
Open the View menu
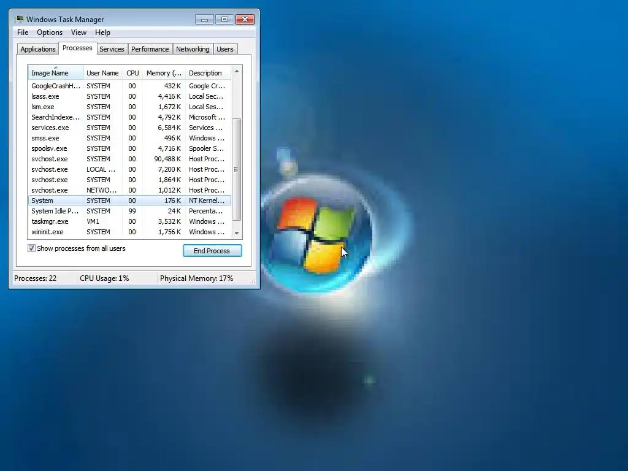[x=78, y=33]
